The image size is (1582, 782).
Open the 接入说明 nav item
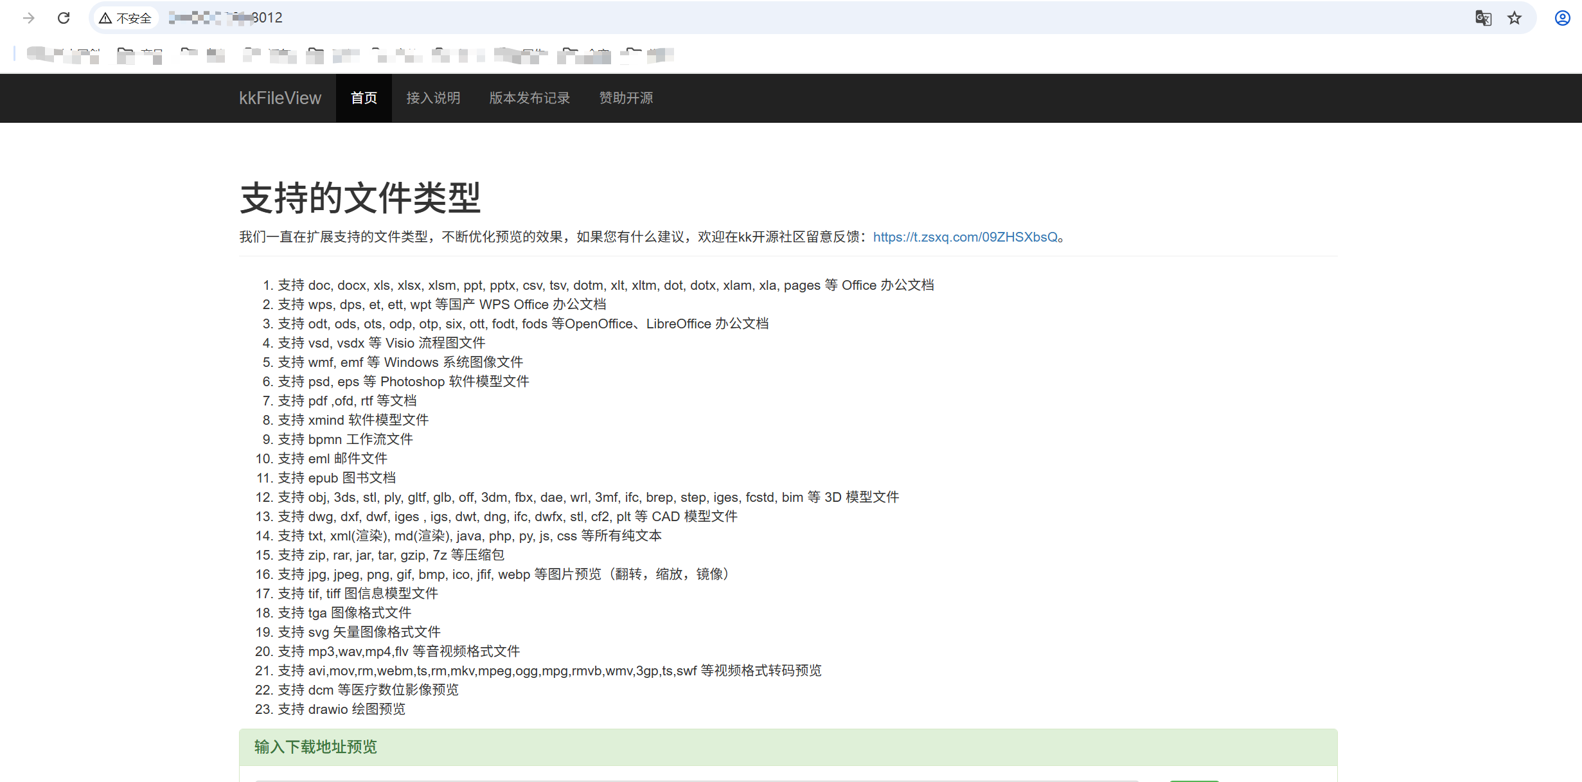433,98
